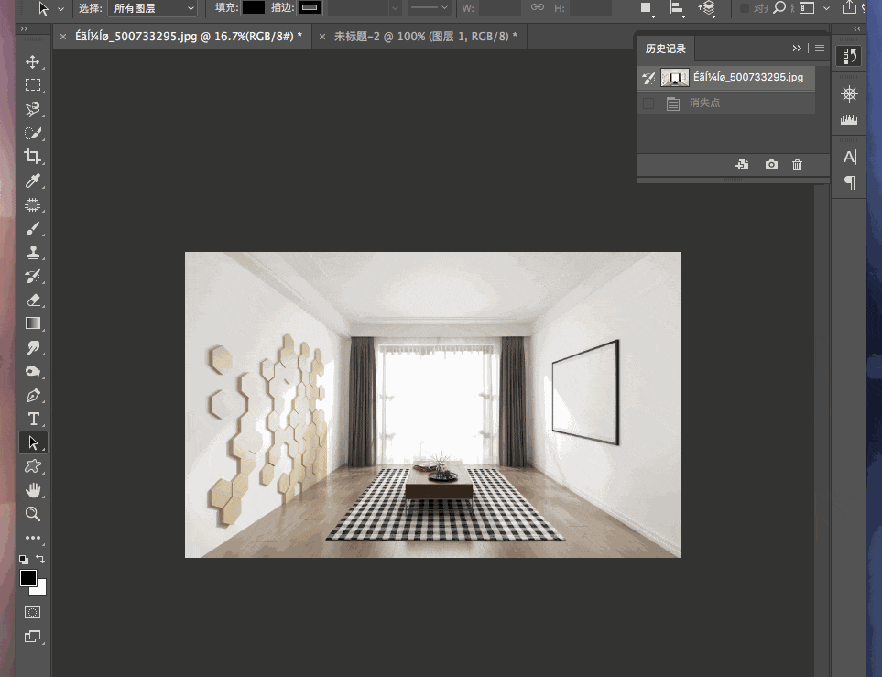This screenshot has height=677, width=882.
Task: Select the Gradient tool
Action: 33,323
